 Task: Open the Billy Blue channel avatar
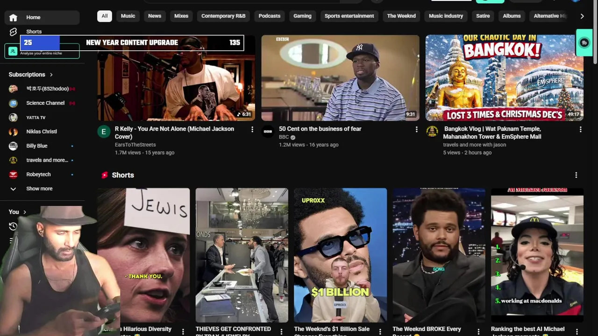(x=13, y=146)
